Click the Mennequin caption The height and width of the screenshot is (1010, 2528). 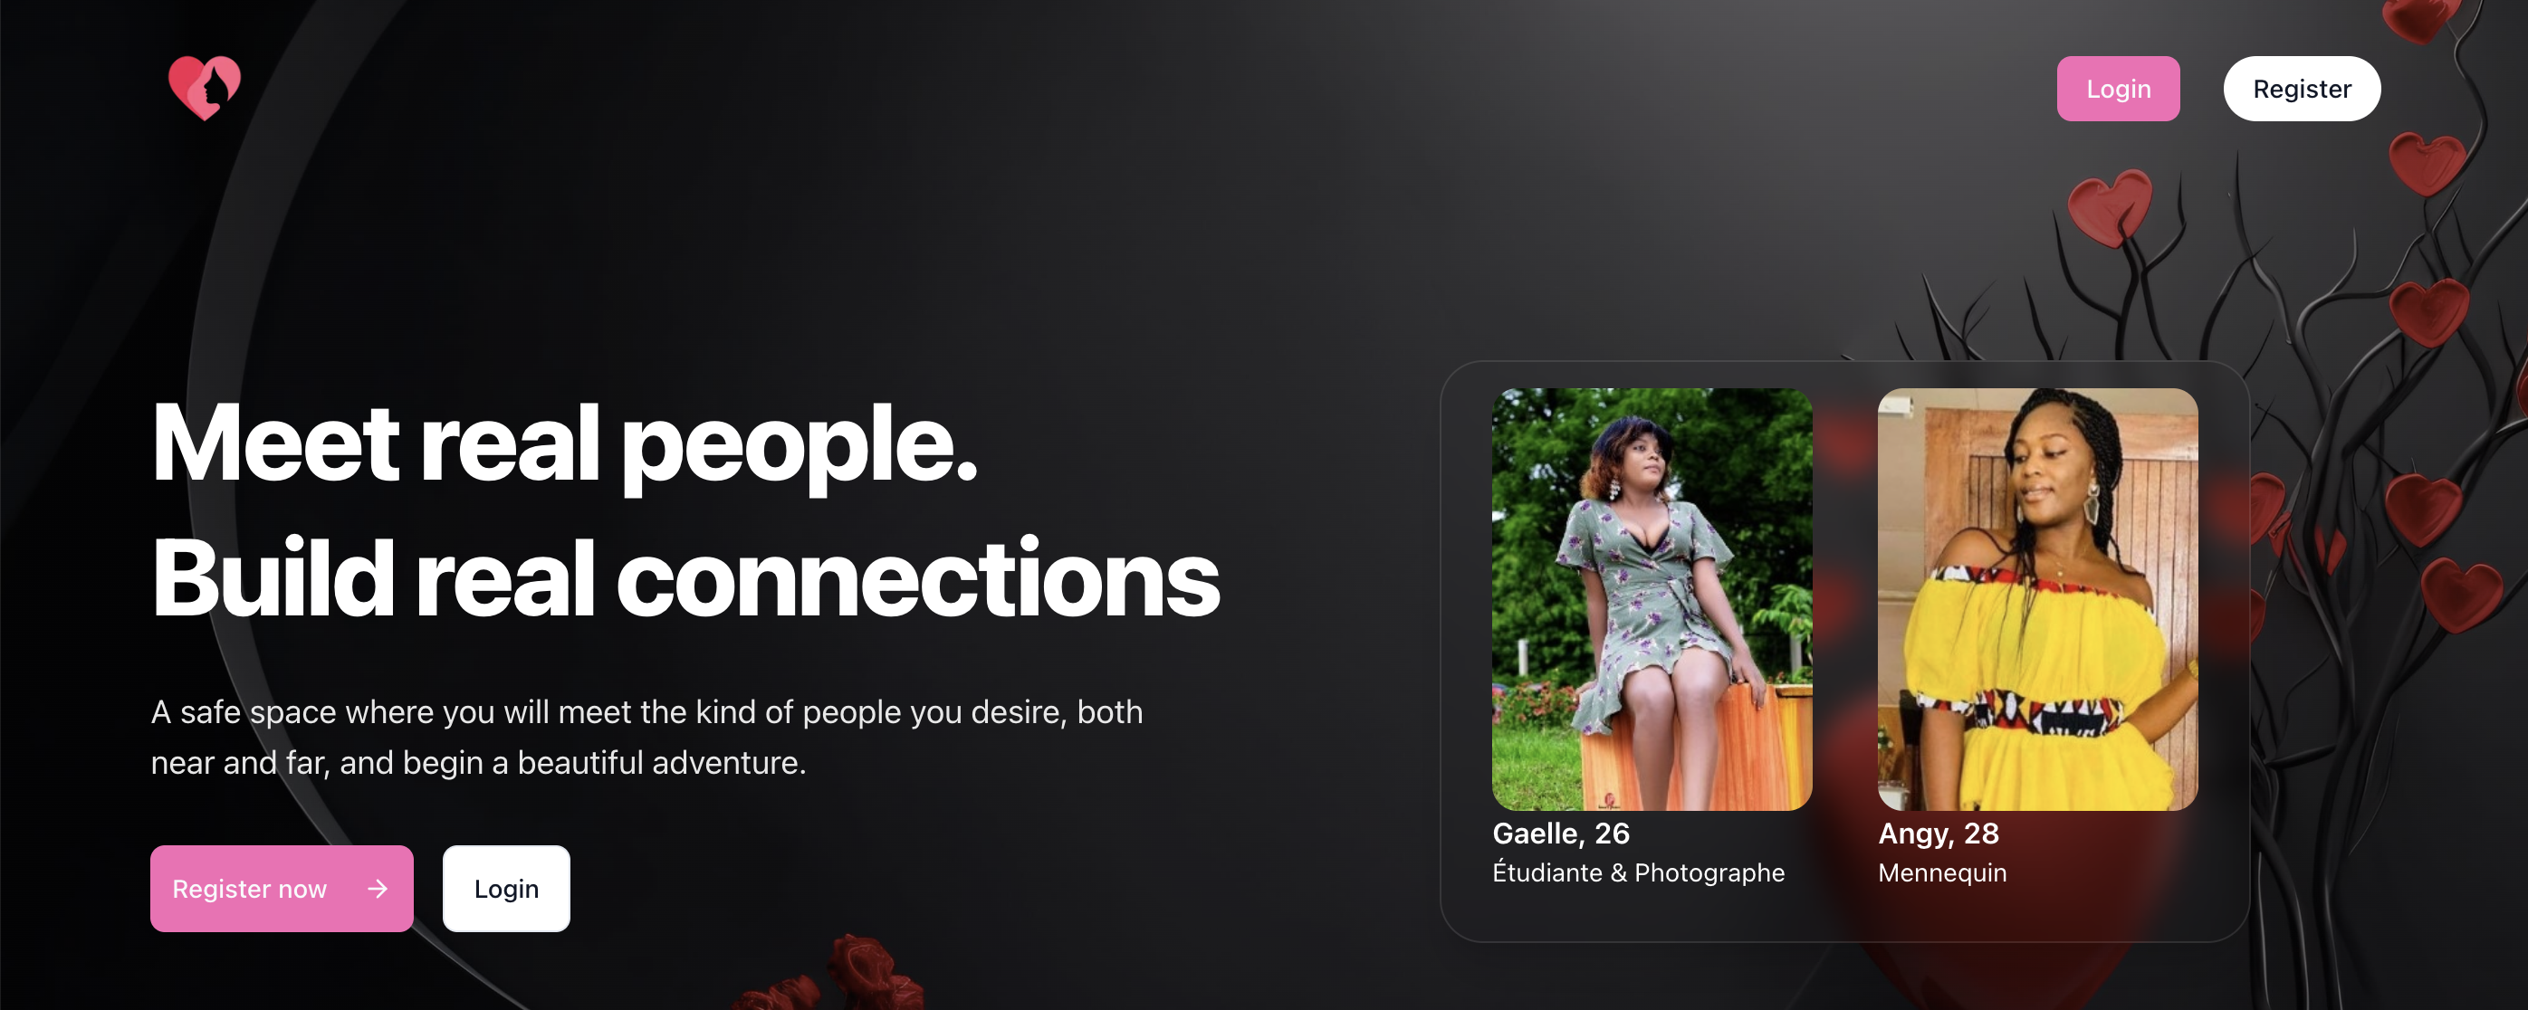point(1942,872)
